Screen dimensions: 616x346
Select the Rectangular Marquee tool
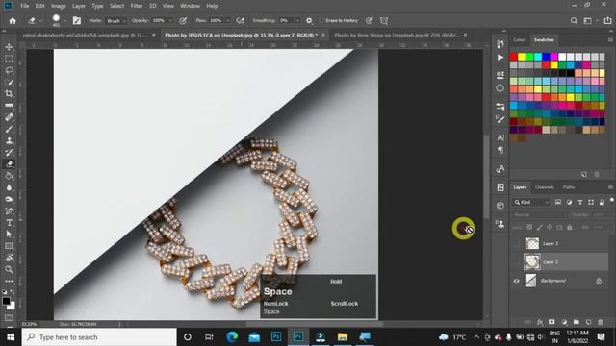click(x=9, y=59)
